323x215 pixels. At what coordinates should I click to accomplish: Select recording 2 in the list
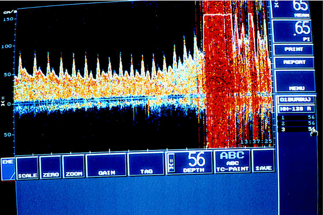click(296, 123)
